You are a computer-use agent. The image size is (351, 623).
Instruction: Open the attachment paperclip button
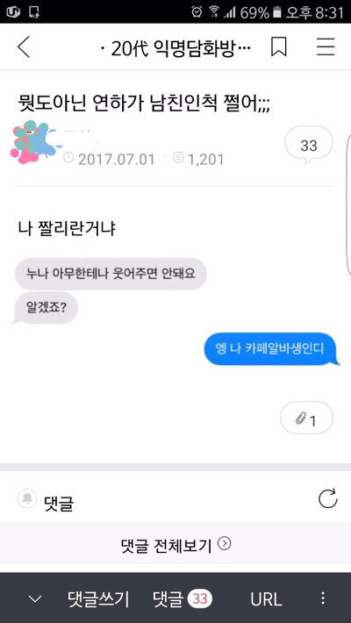click(x=306, y=419)
